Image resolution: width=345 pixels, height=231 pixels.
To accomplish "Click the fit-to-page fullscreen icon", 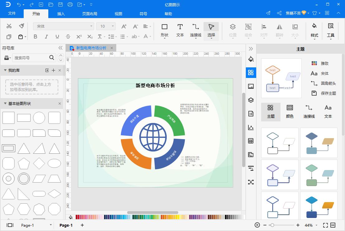I will pos(325,225).
